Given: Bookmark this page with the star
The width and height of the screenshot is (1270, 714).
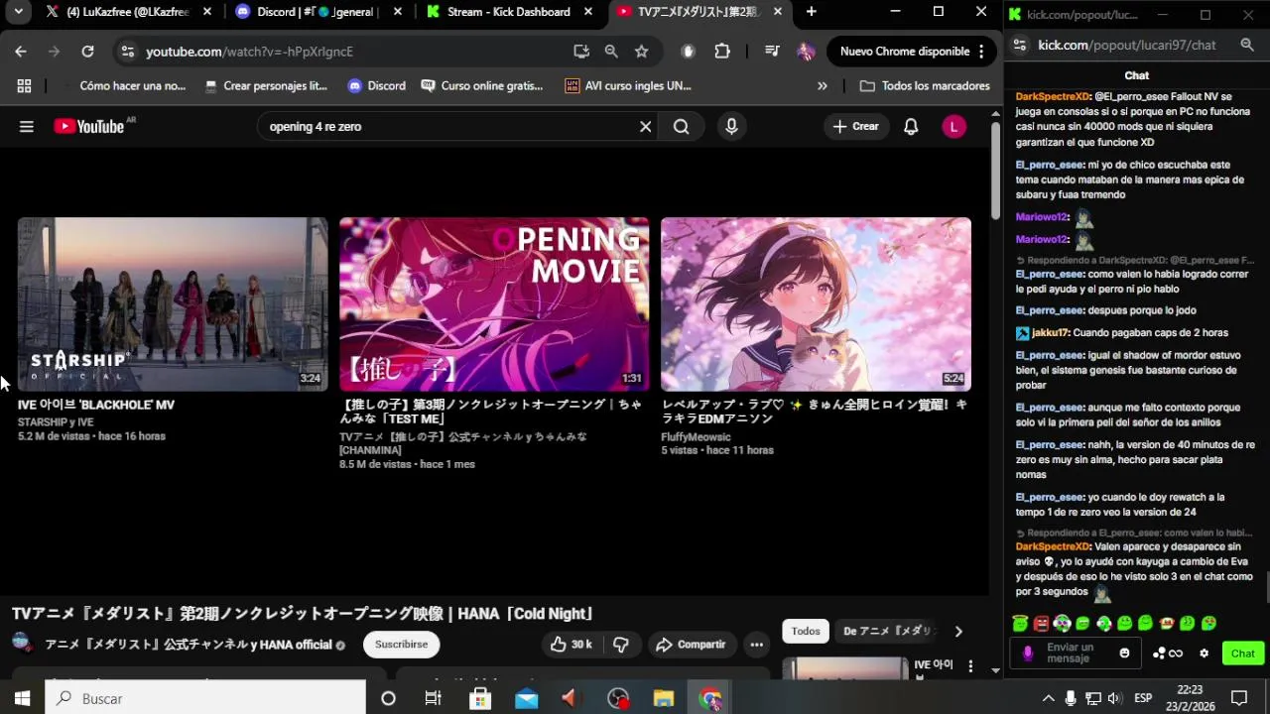Looking at the screenshot, I should (641, 52).
